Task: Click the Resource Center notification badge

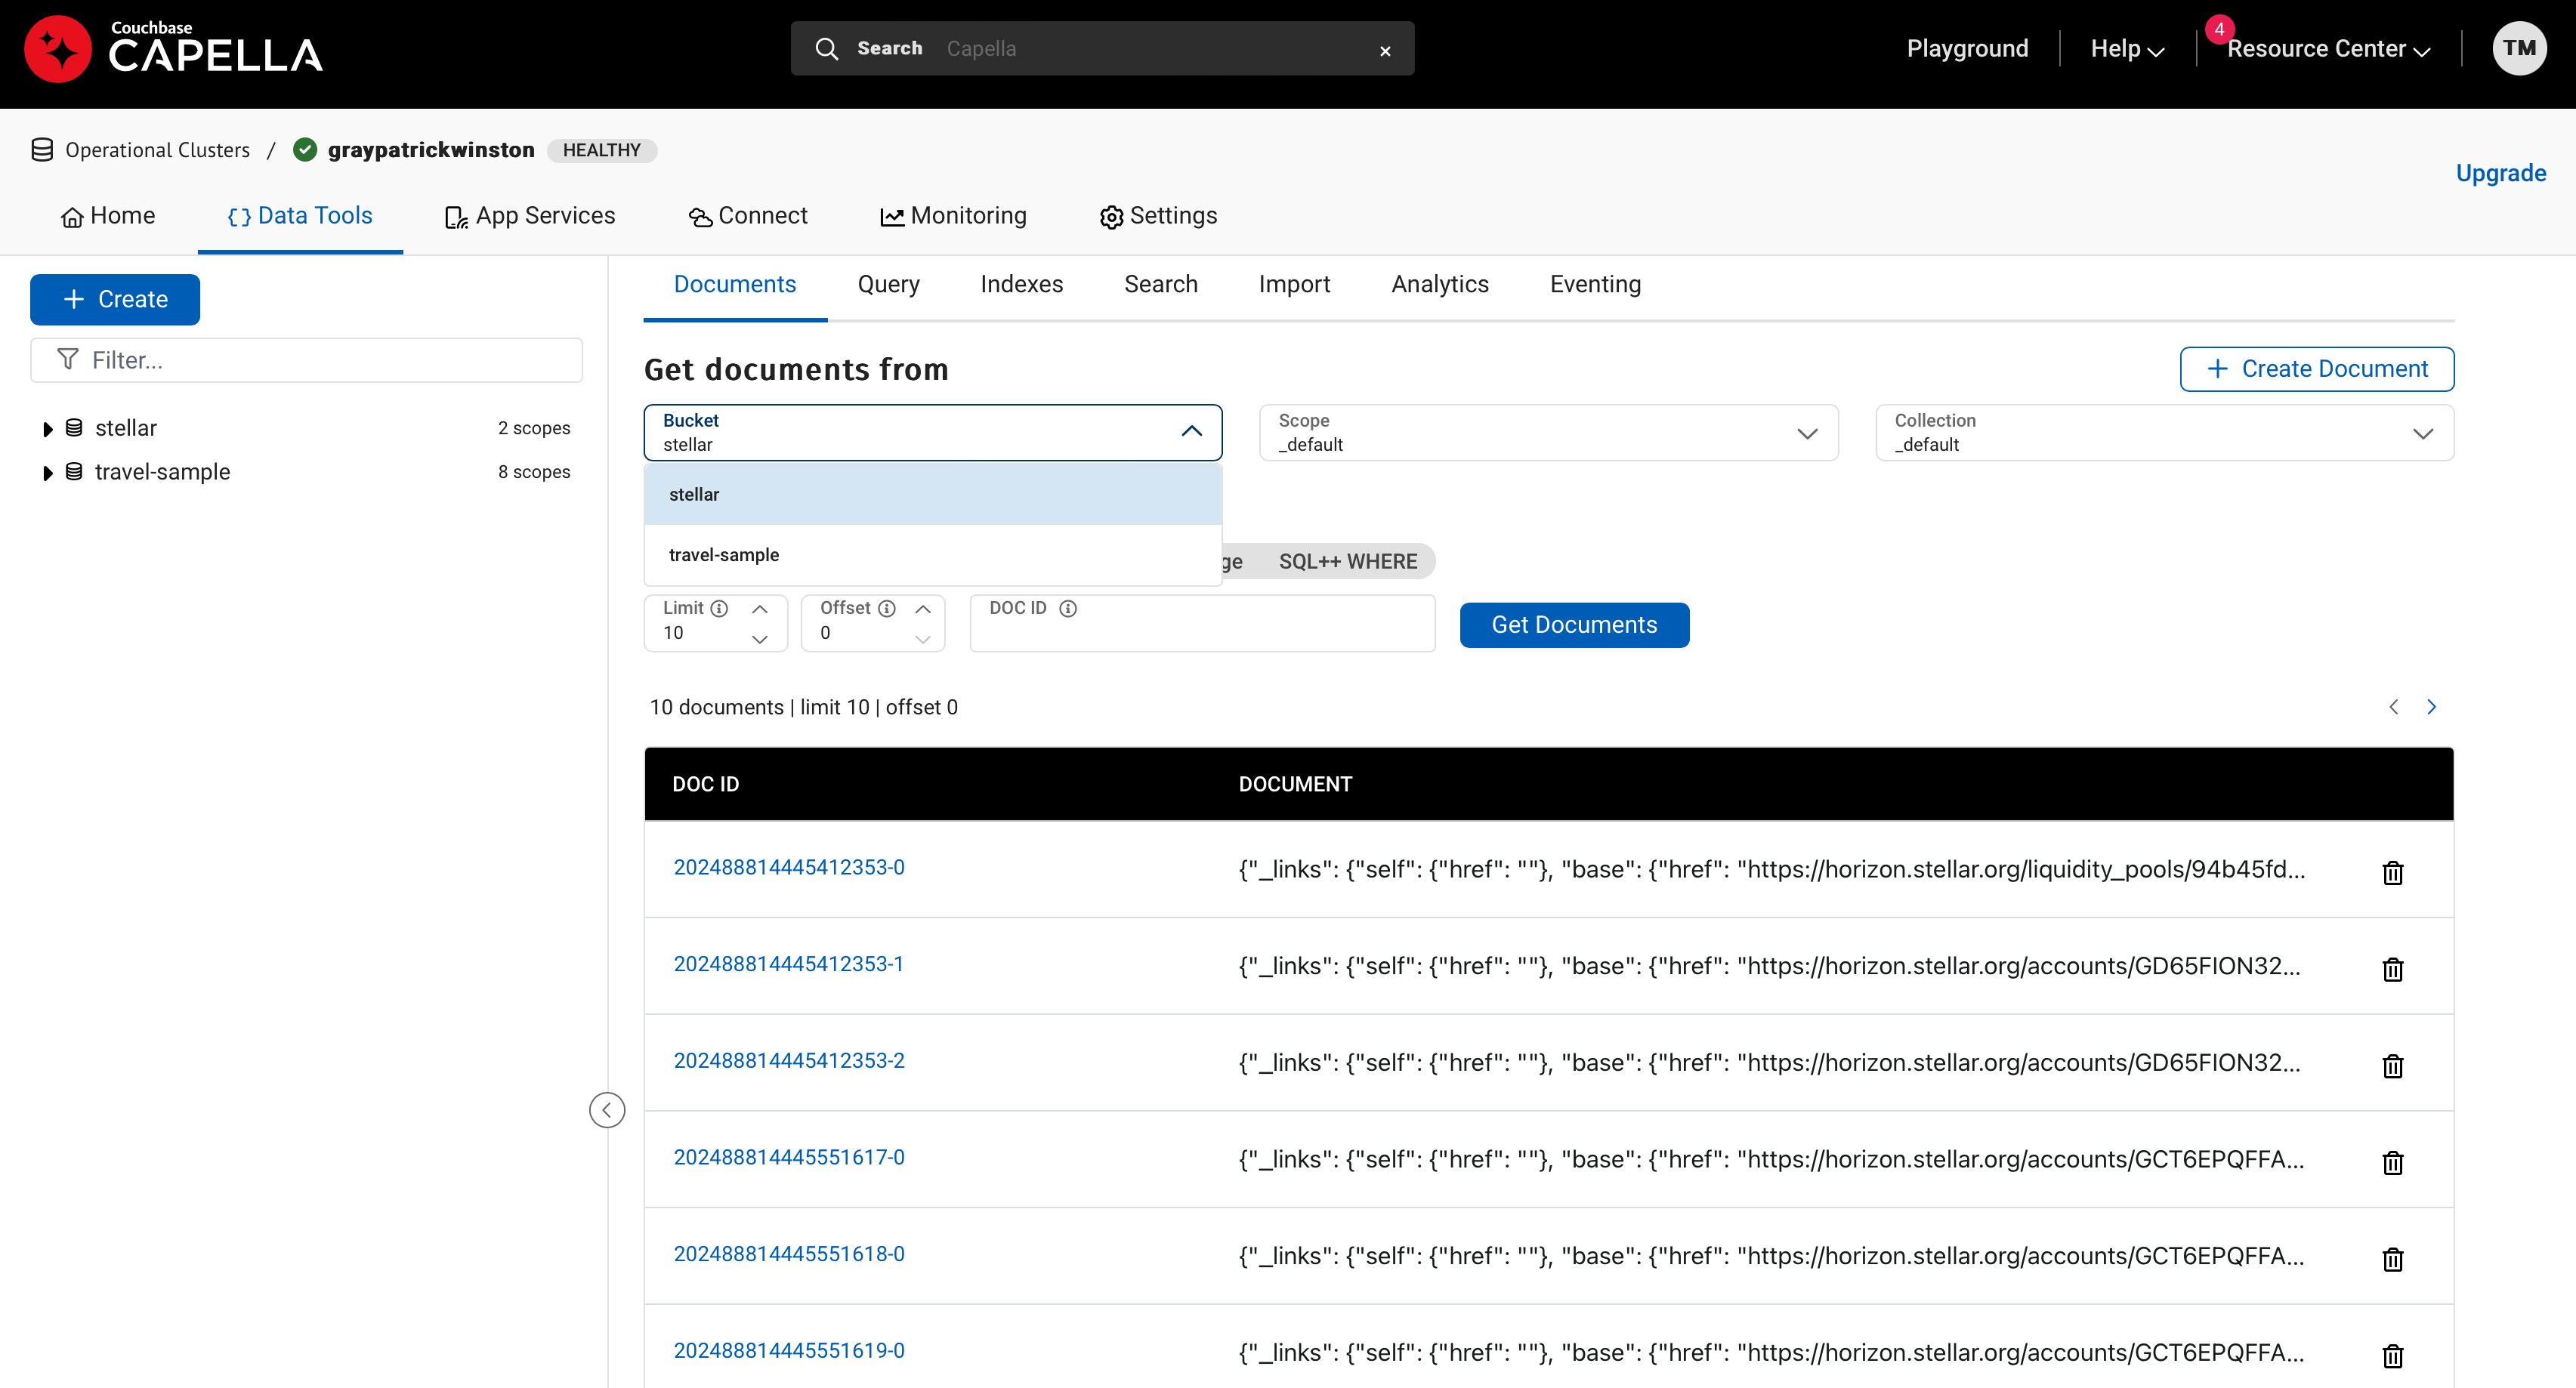Action: (2219, 29)
